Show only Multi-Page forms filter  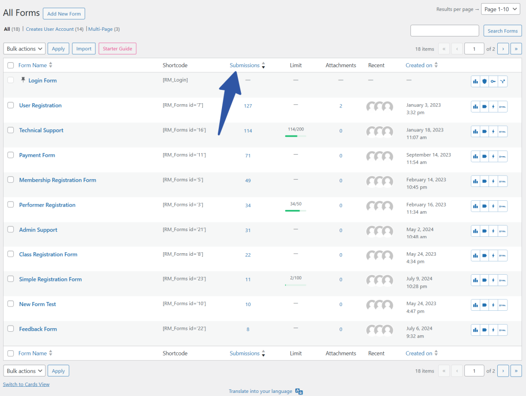(103, 29)
